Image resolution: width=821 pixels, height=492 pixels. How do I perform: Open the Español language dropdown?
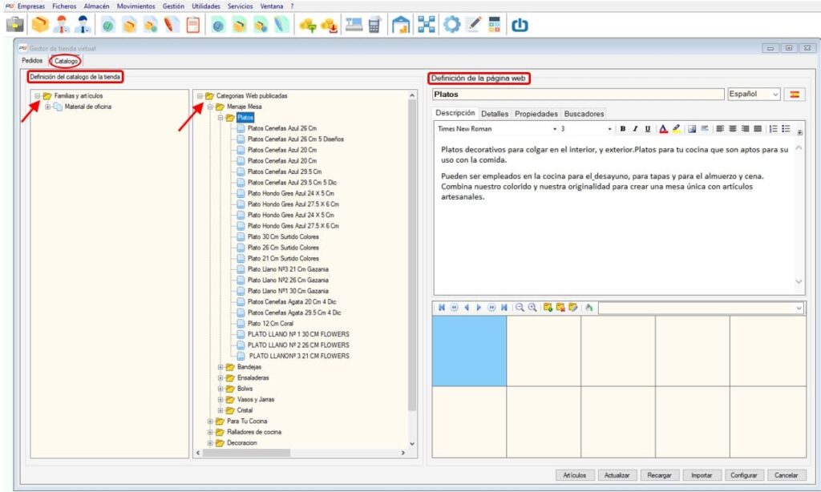click(x=754, y=95)
